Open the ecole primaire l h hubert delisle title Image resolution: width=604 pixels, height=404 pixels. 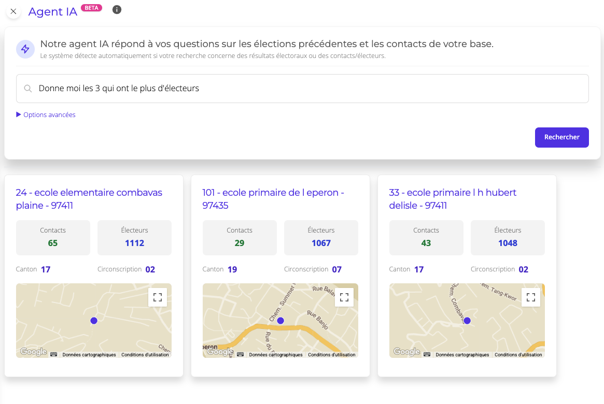(x=452, y=199)
